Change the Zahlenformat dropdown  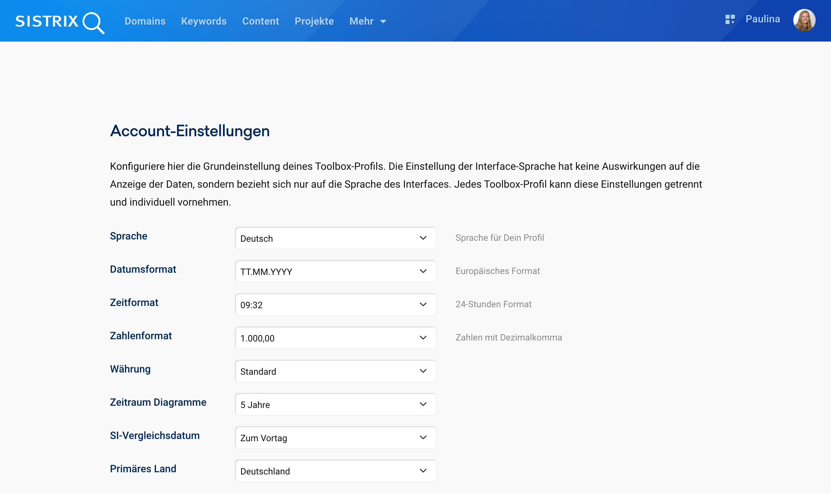[335, 338]
